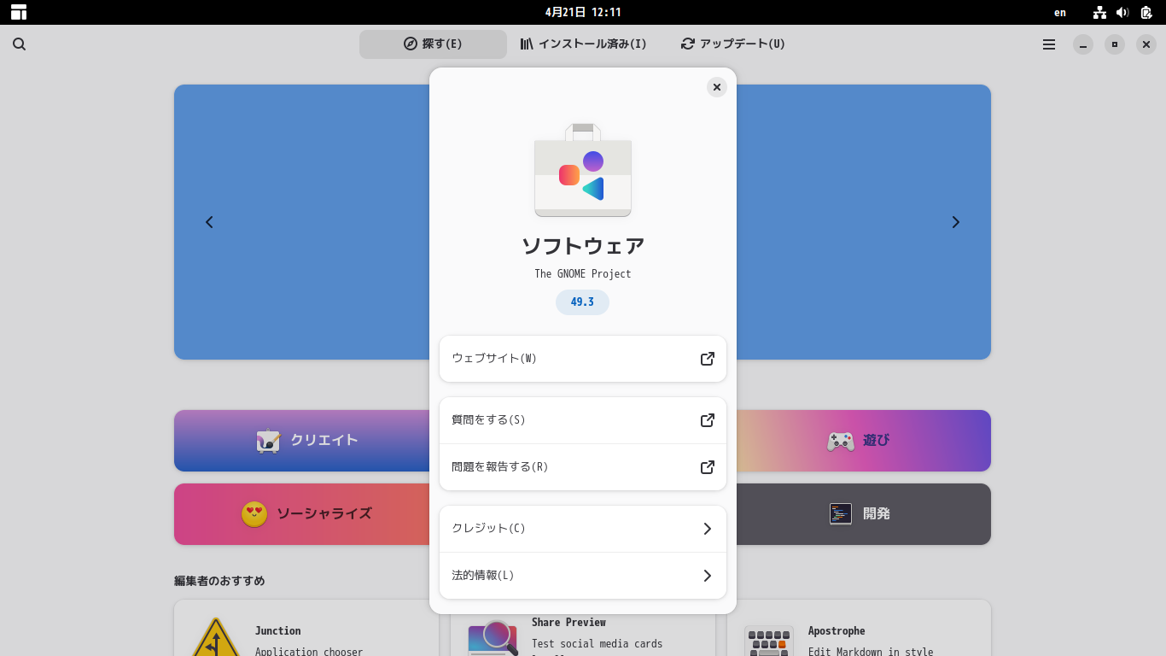This screenshot has width=1166, height=656.
Task: Click the 49.3 version badge
Action: tap(582, 302)
